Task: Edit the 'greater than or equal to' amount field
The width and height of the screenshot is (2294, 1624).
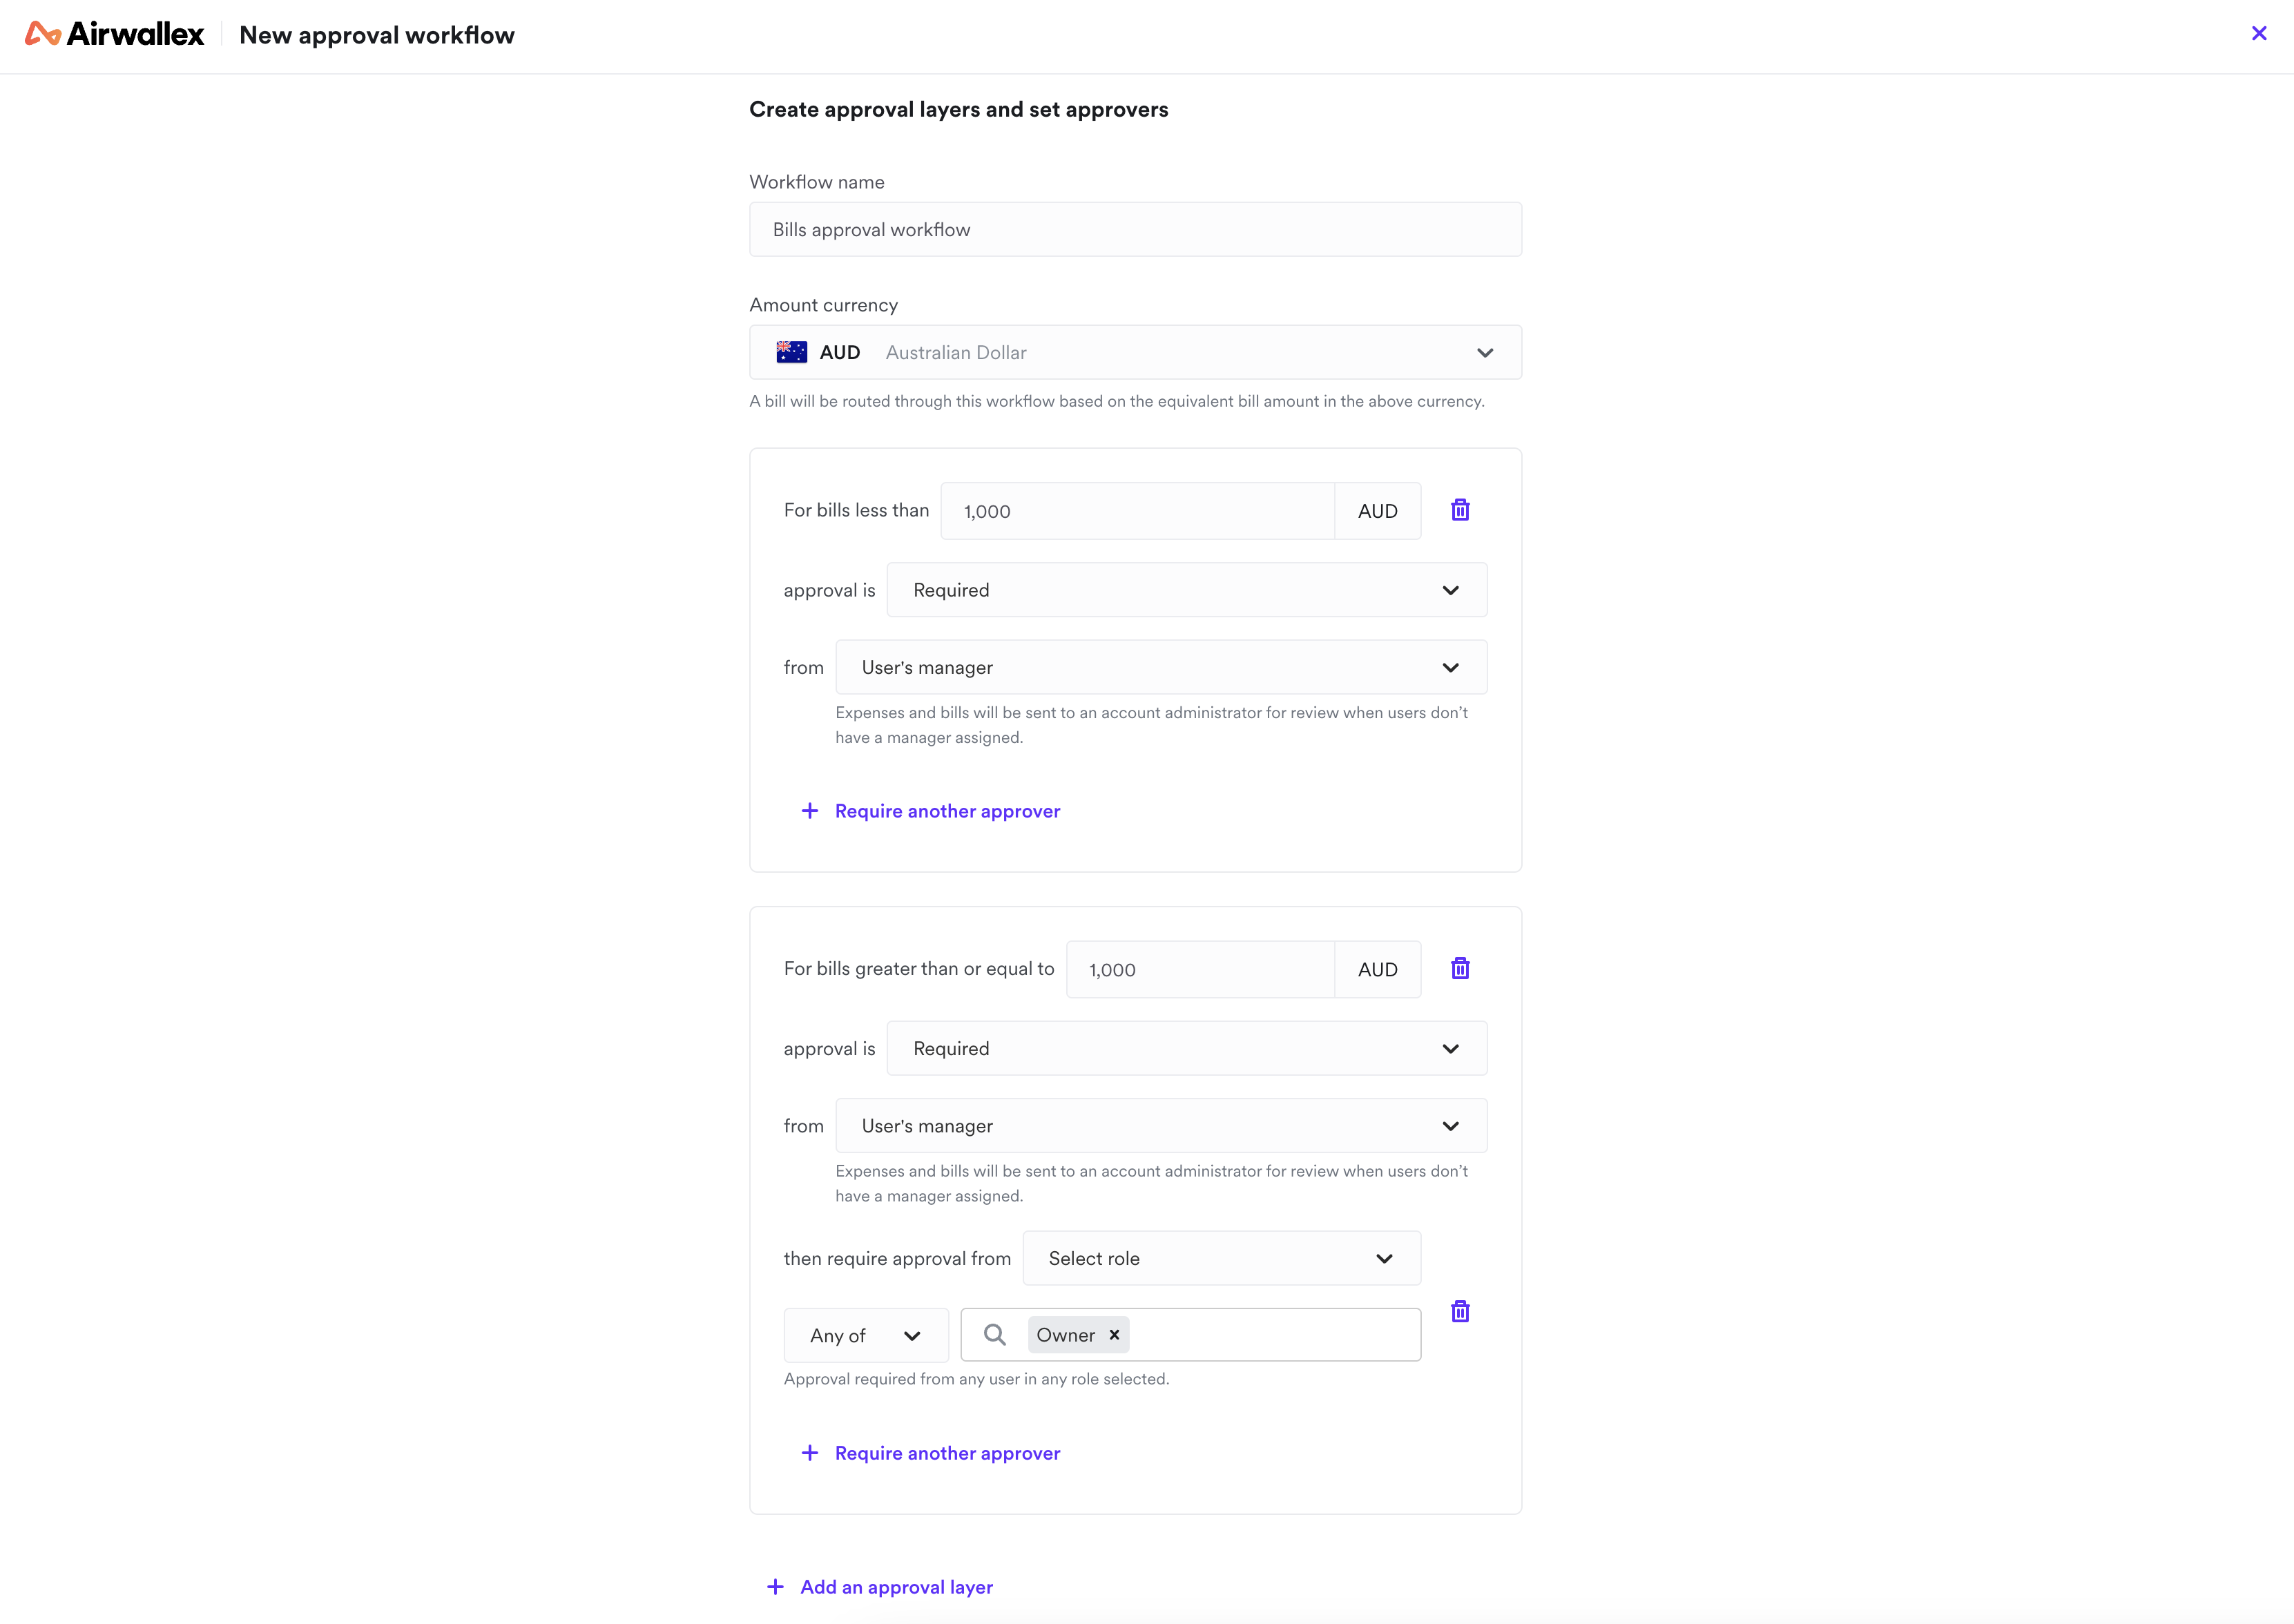Action: click(1200, 969)
